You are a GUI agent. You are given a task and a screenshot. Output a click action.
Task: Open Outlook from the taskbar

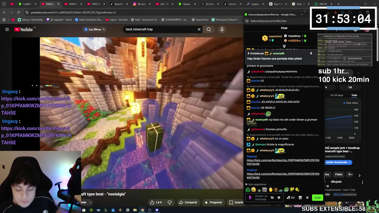113,210
